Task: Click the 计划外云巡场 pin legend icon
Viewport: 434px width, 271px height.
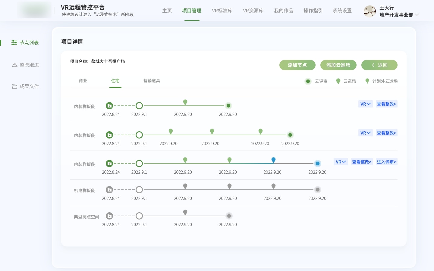Action: tap(367, 81)
